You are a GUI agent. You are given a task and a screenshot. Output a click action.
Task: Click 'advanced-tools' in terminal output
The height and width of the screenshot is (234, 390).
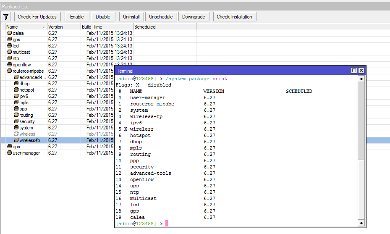click(x=151, y=173)
